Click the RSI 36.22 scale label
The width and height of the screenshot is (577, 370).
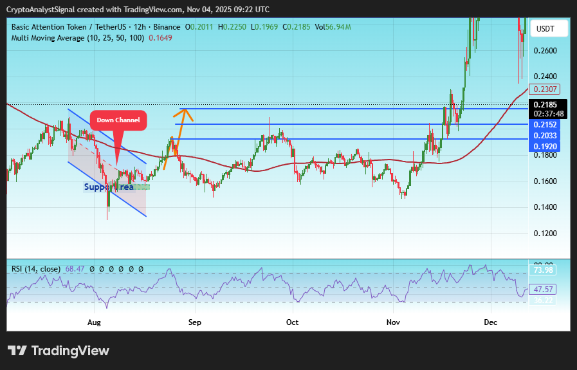543,301
